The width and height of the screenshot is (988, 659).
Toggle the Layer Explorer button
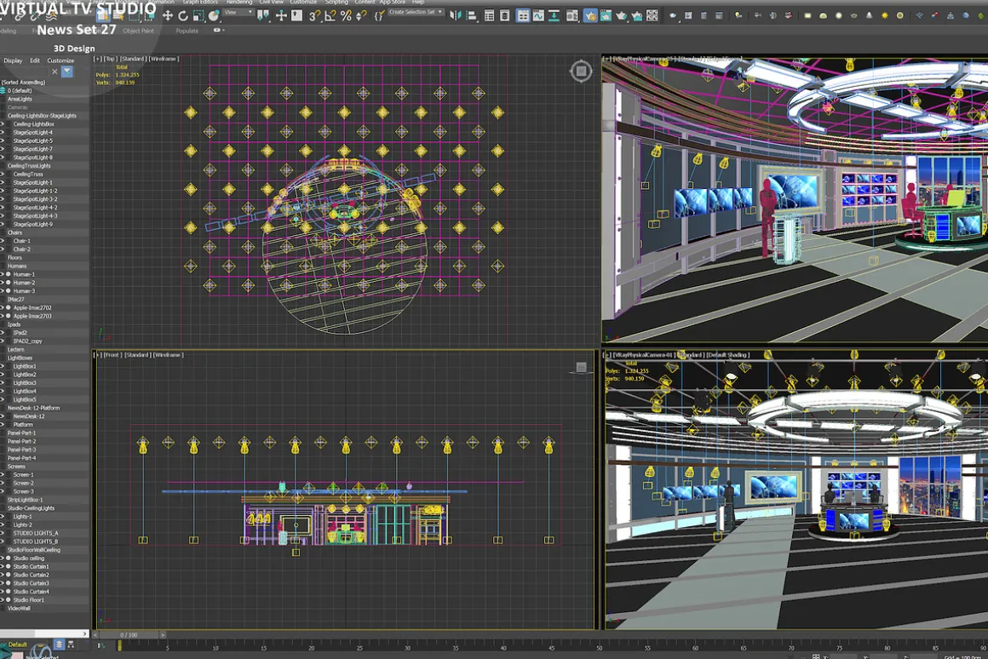pos(505,15)
